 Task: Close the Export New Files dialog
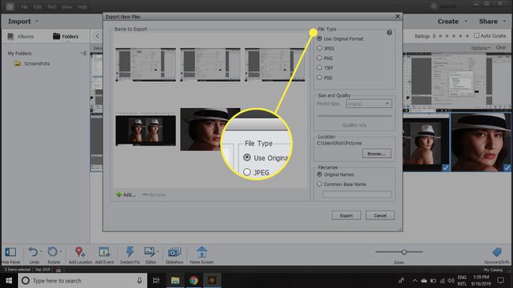pos(397,16)
